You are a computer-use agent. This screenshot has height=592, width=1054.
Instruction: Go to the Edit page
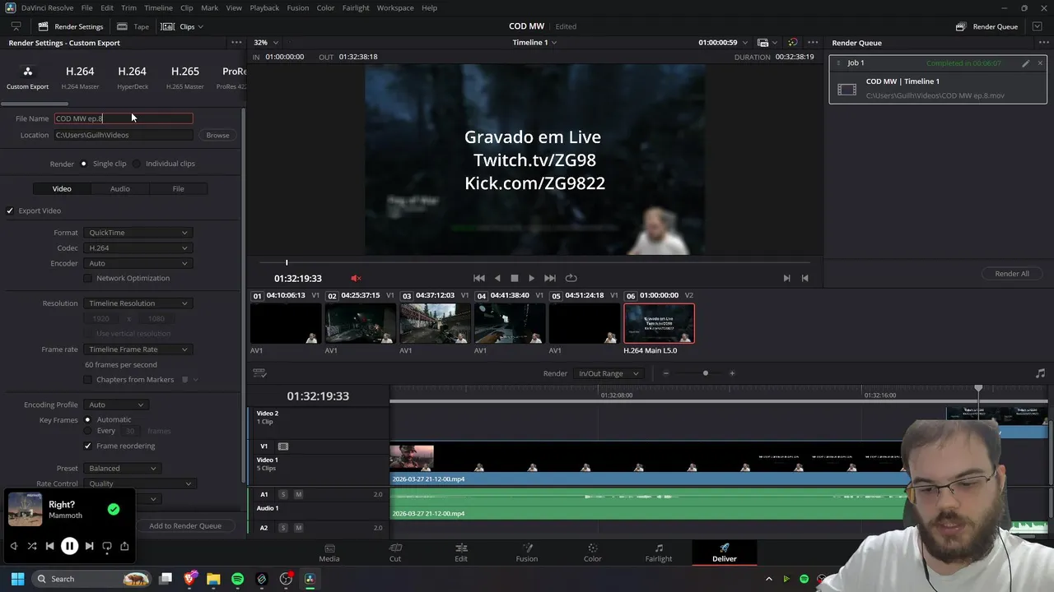tap(461, 553)
